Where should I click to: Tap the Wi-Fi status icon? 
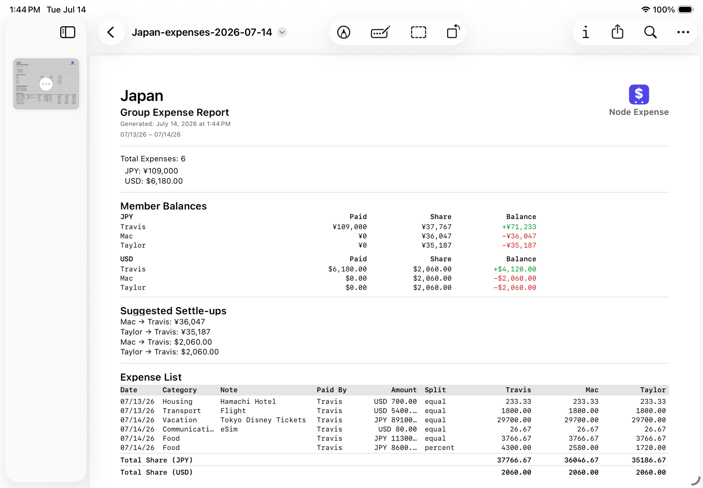(x=646, y=10)
